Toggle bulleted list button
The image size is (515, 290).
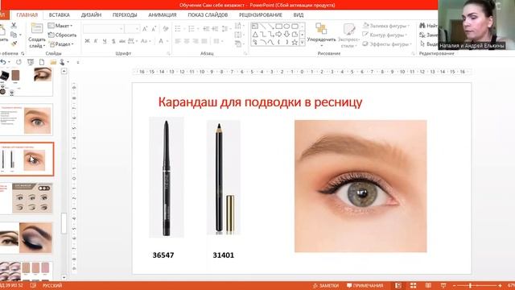point(178,29)
